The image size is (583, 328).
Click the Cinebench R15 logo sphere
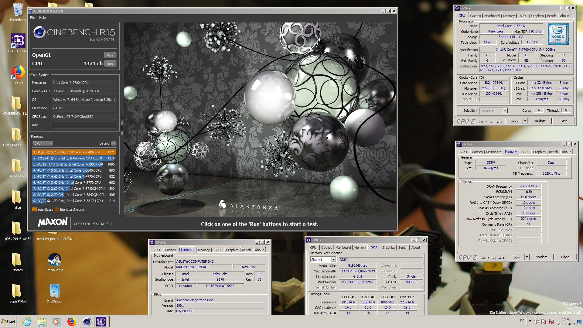39,32
